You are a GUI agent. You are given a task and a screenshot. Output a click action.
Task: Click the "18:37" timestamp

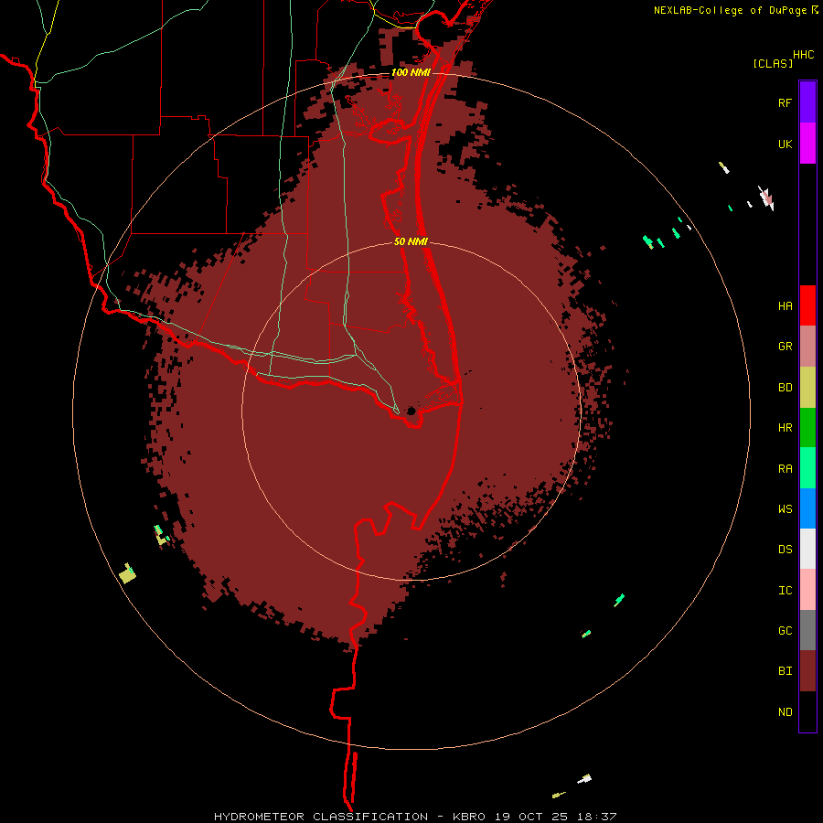click(x=595, y=817)
